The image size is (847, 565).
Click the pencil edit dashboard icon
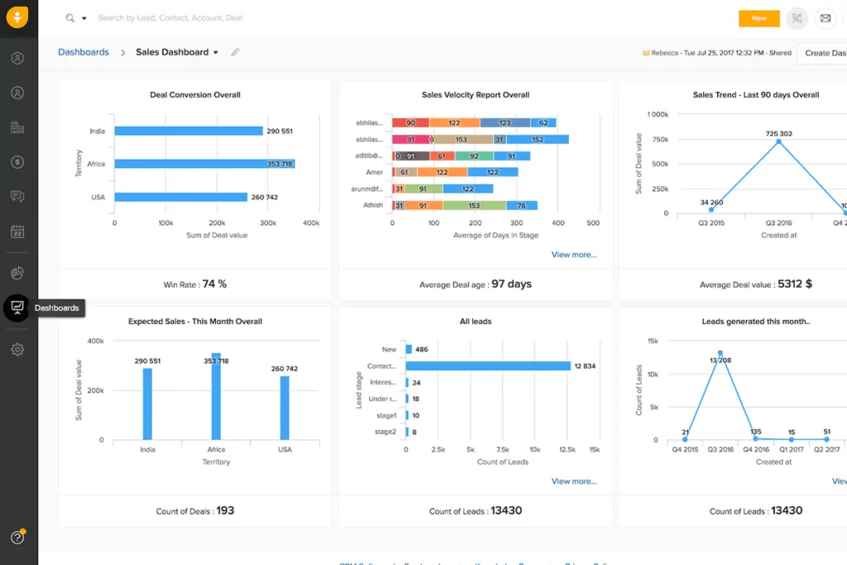[x=235, y=52]
